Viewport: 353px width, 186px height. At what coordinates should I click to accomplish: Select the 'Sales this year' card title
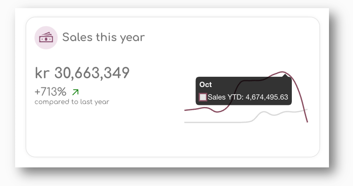coord(103,37)
